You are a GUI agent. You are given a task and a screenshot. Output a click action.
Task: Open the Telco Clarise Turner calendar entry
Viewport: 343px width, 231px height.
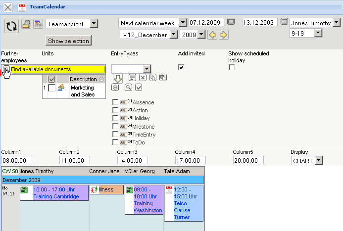tap(184, 203)
